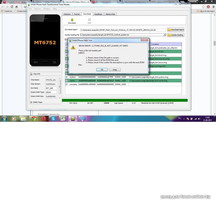Click the Scatter-loading folder button
216x203 pixels.
pos(176,35)
